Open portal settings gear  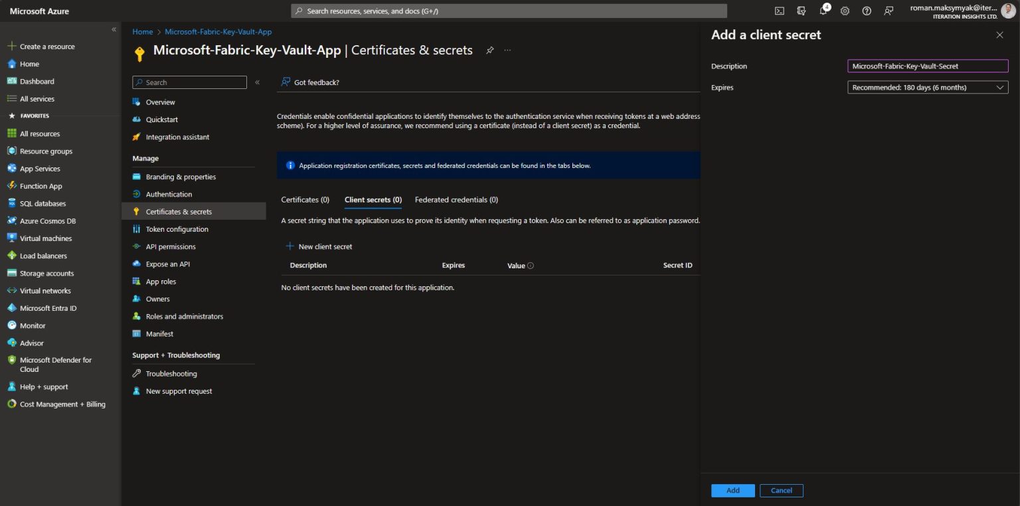click(x=845, y=11)
